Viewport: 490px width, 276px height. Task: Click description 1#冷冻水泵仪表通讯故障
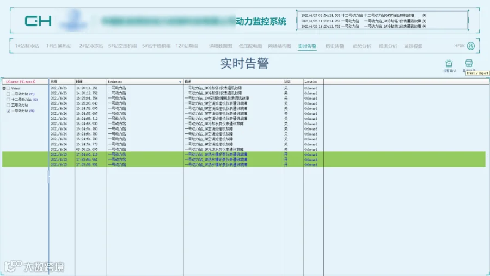click(214, 149)
